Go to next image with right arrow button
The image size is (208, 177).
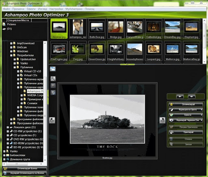click(191, 97)
